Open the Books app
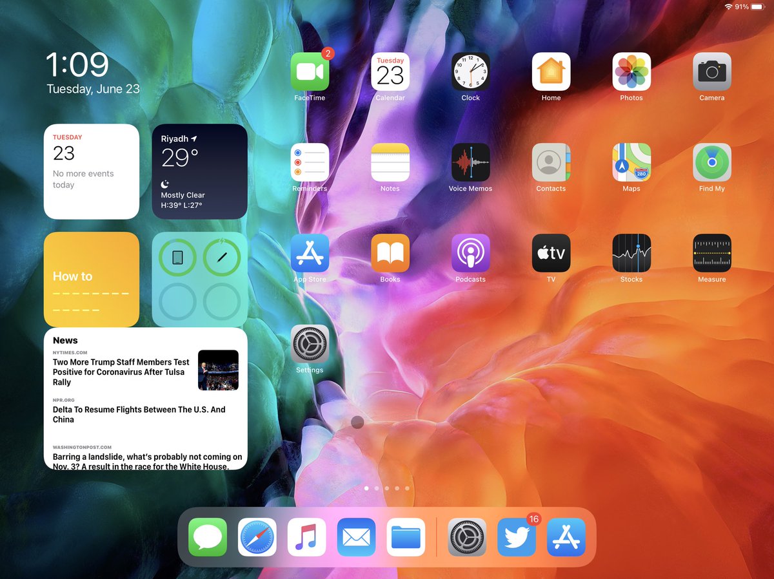774x579 pixels. tap(390, 253)
